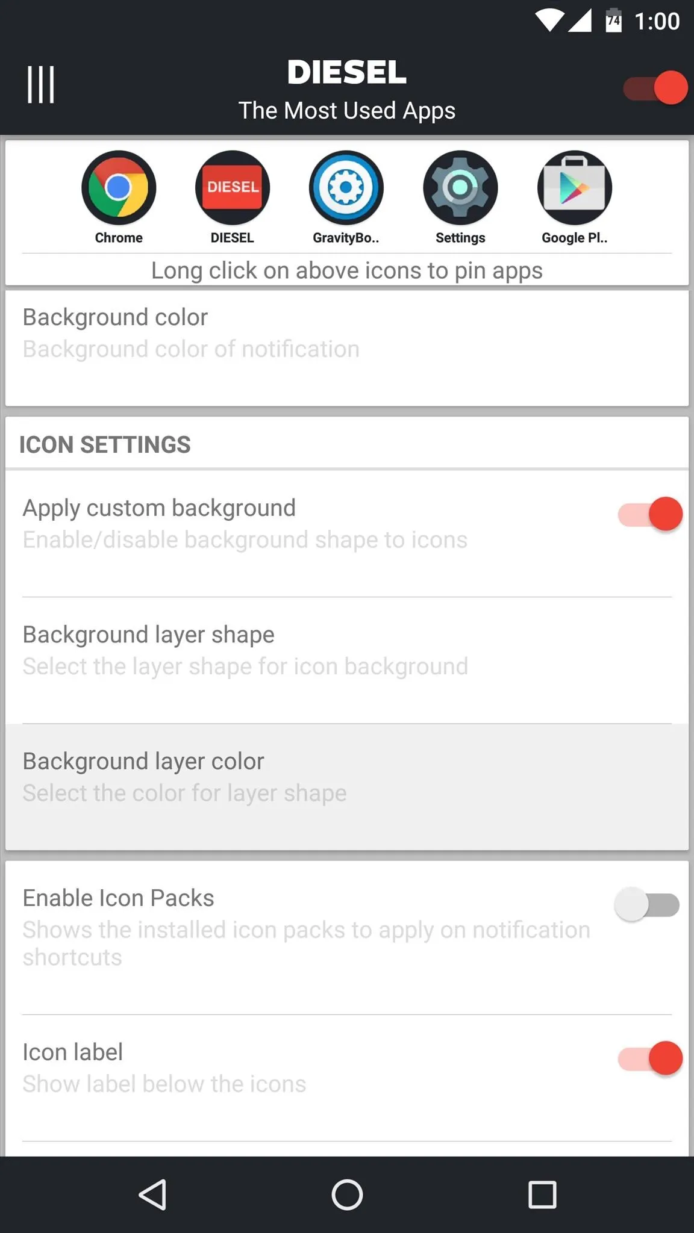The height and width of the screenshot is (1233, 694).
Task: Tap the DIESEL app icon
Action: [x=233, y=188]
